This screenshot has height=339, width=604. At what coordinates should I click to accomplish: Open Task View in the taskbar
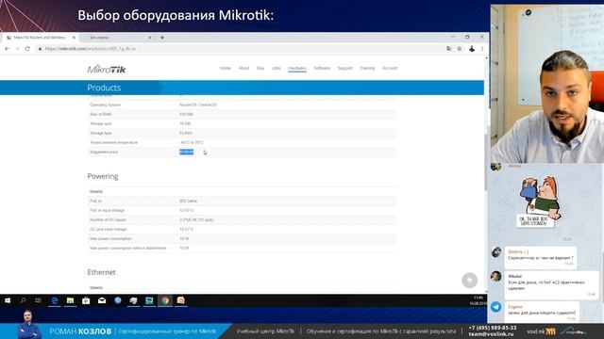pyautogui.click(x=38, y=300)
